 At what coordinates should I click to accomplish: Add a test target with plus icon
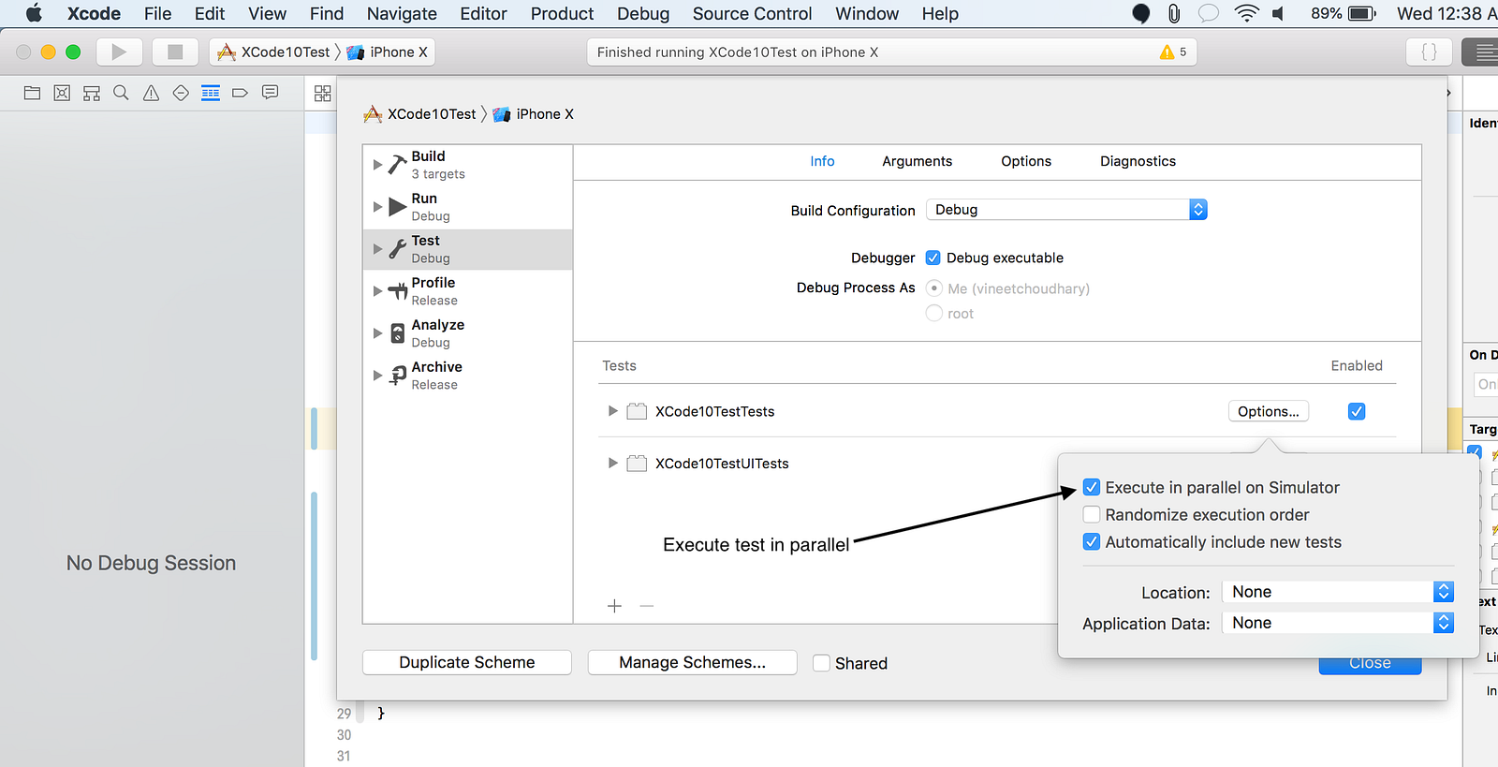[x=614, y=606]
